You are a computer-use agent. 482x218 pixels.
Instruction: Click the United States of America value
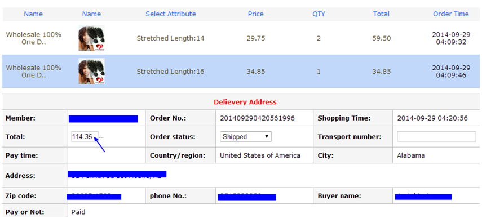(x=260, y=155)
